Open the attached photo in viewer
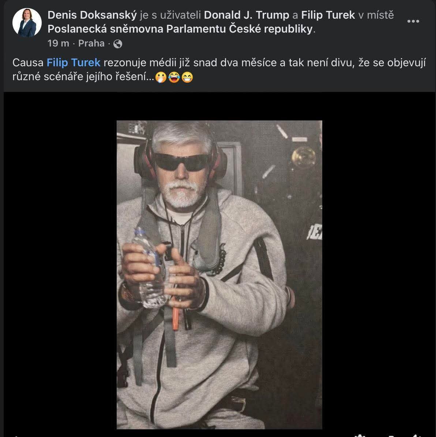Image resolution: width=436 pixels, height=437 pixels. (x=219, y=274)
